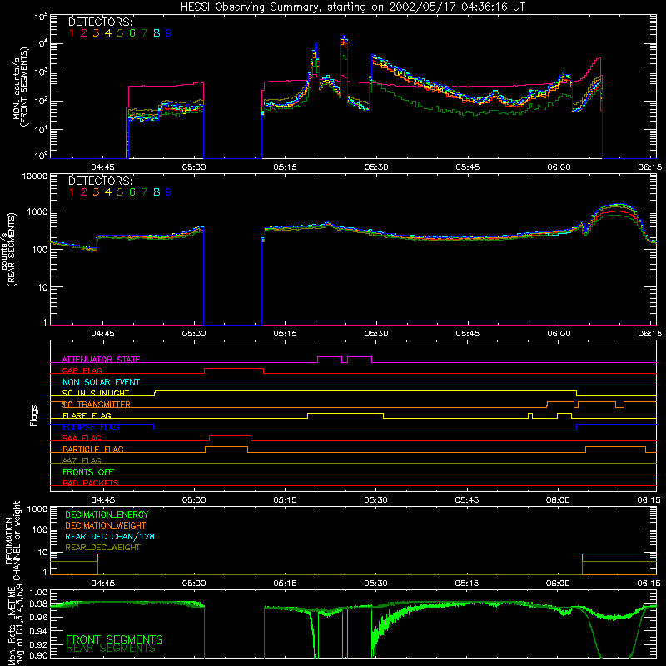Click the yellow detector '4' in front segments legend
Screen dimensions: 666x666
108,33
